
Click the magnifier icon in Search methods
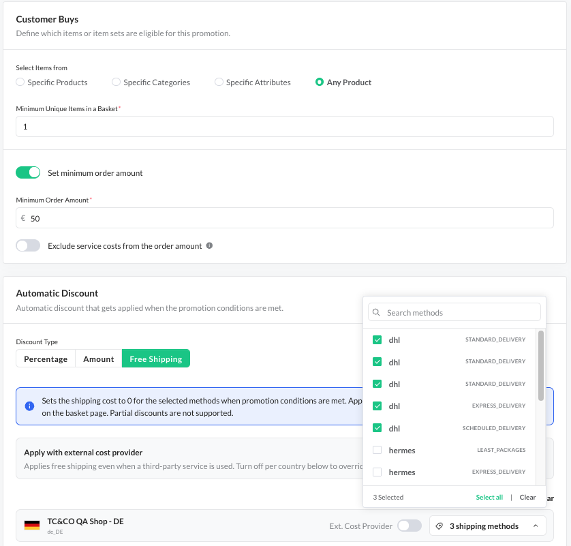click(x=376, y=312)
